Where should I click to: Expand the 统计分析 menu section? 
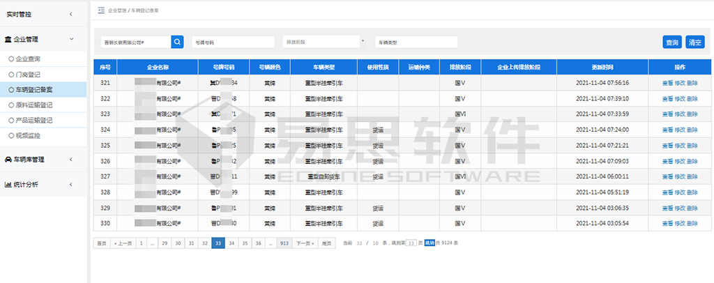(x=70, y=185)
